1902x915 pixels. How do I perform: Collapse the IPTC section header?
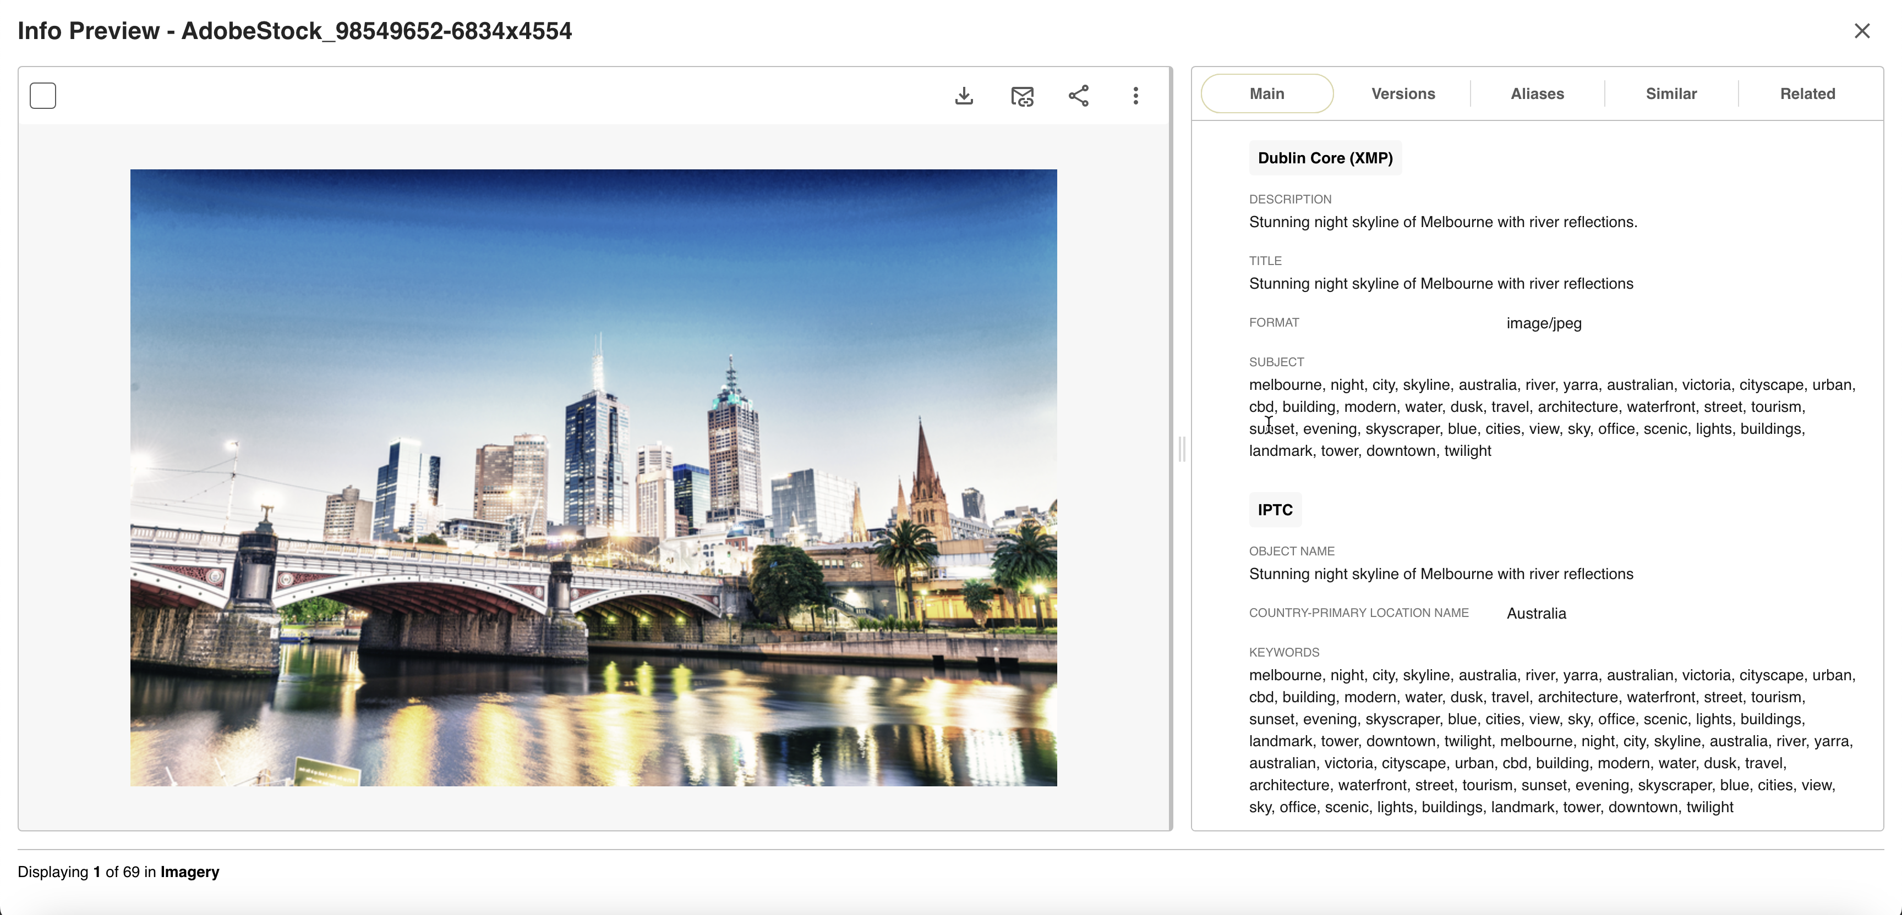[1275, 510]
